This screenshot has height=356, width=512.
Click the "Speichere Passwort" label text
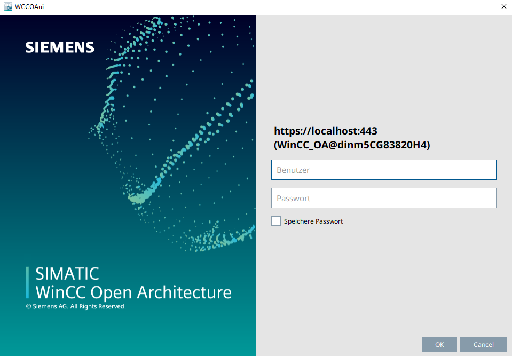[313, 221]
